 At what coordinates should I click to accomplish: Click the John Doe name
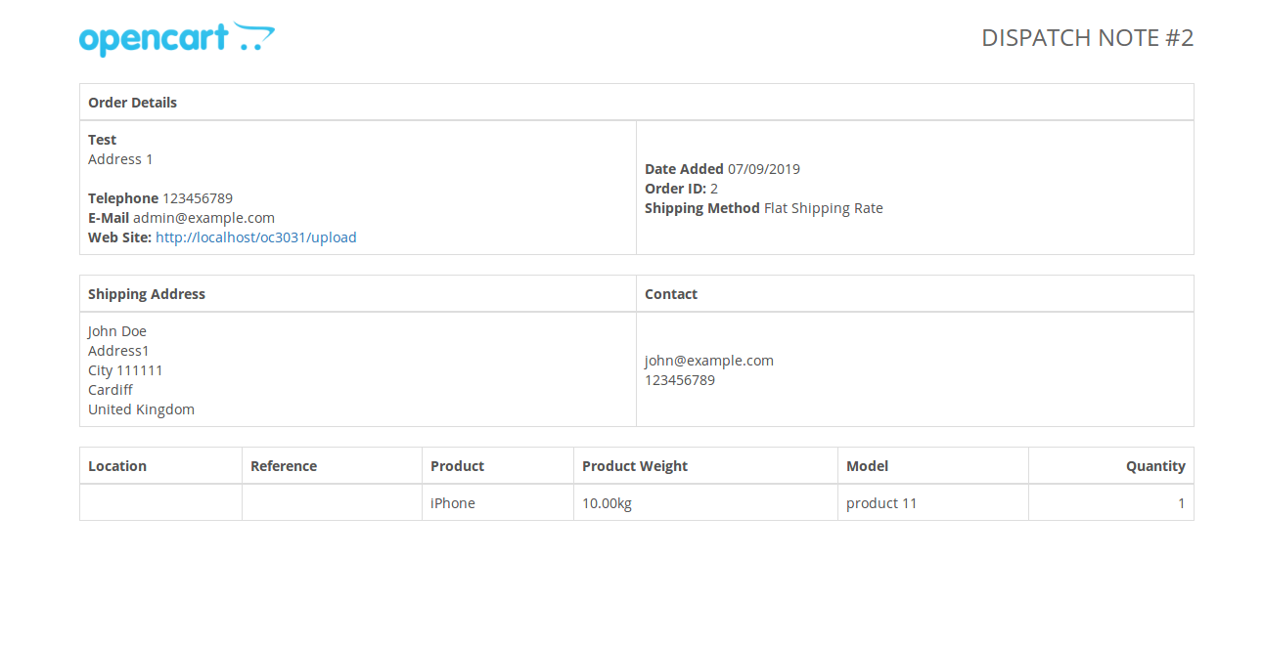117,331
